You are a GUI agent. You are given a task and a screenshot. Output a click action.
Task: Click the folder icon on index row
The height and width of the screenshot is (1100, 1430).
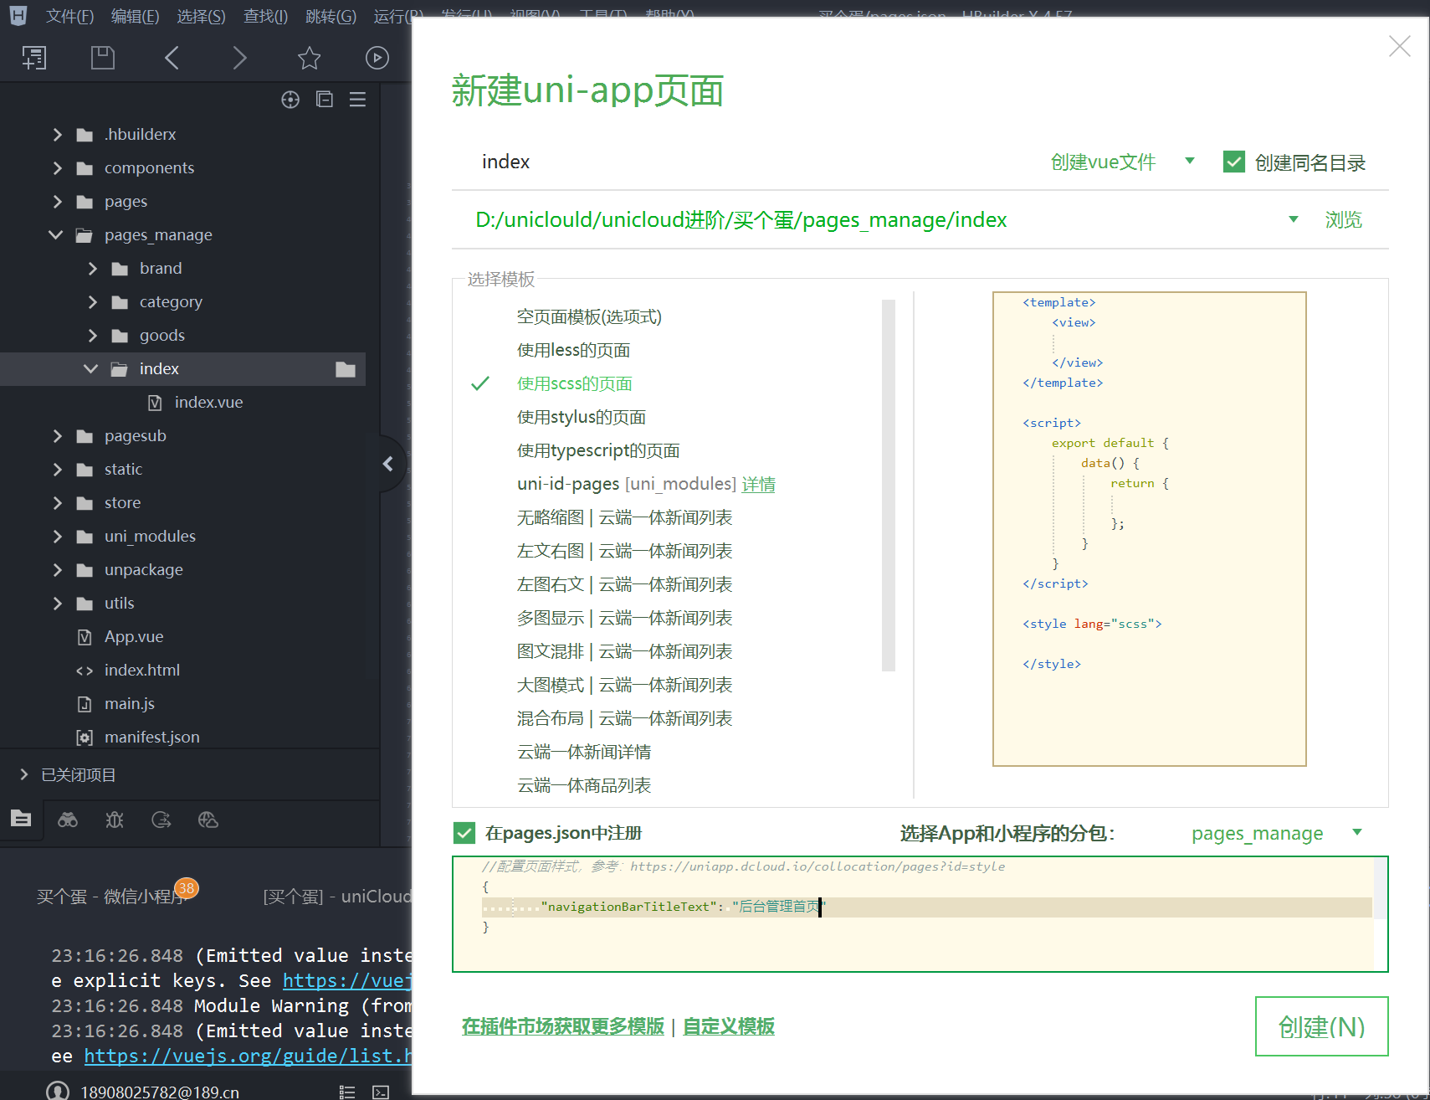[x=346, y=369]
